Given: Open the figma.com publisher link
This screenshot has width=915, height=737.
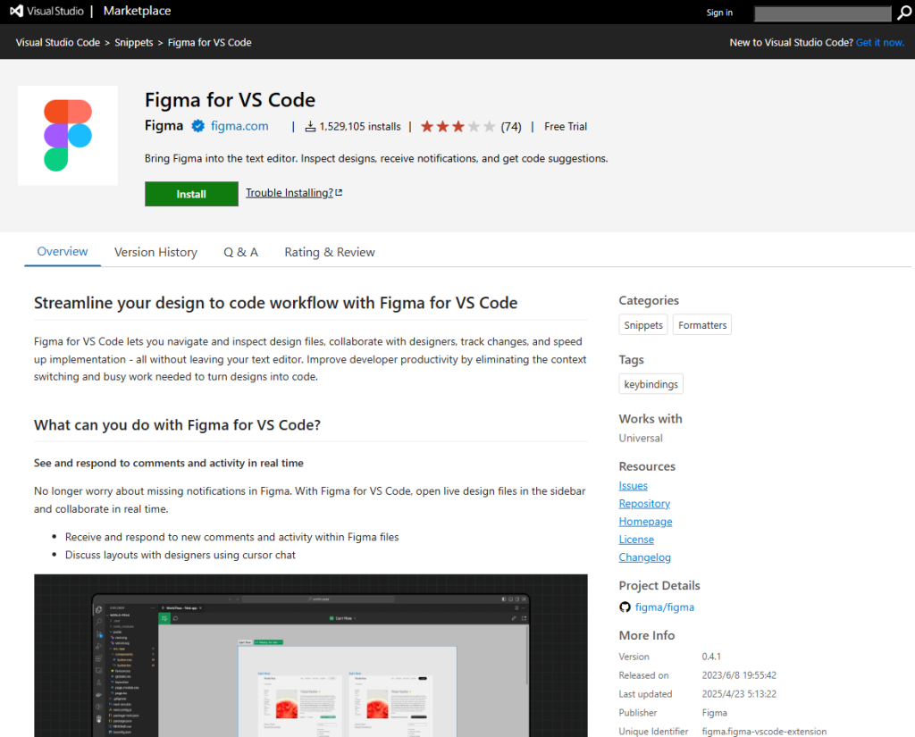Looking at the screenshot, I should click(239, 126).
